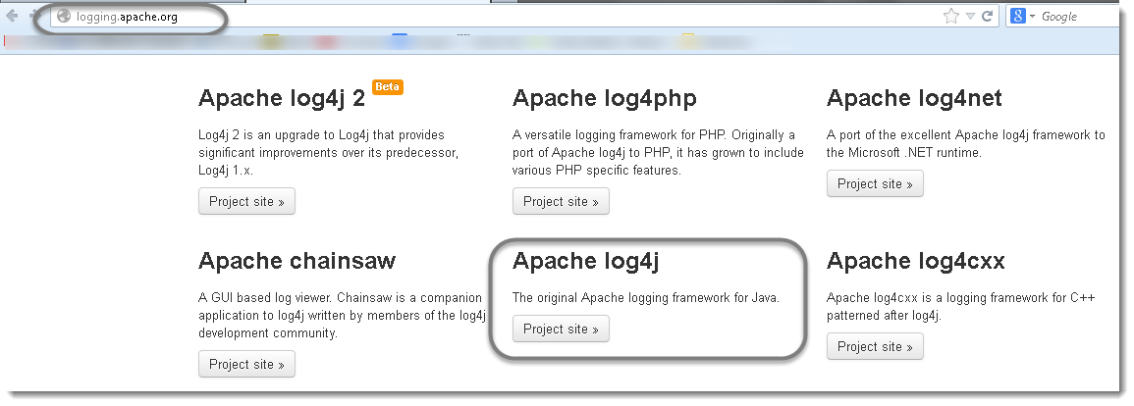Open Apache log4j Project site
The image size is (1134, 406).
561,329
